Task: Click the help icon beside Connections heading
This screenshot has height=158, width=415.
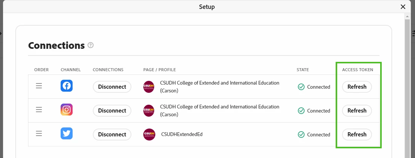Action: [91, 45]
